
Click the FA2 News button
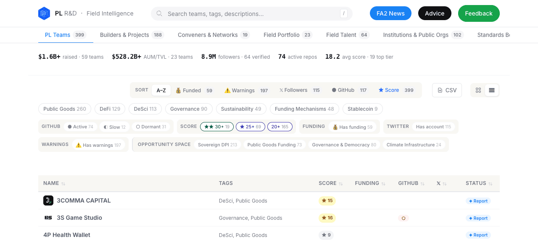[x=390, y=13]
